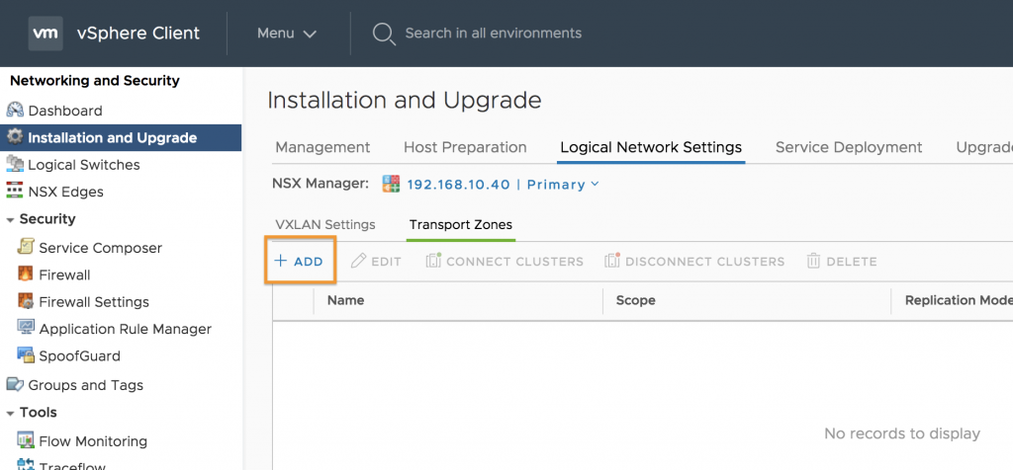Collapse the Tools tree section
Screen dimensions: 1013x470
[10, 414]
